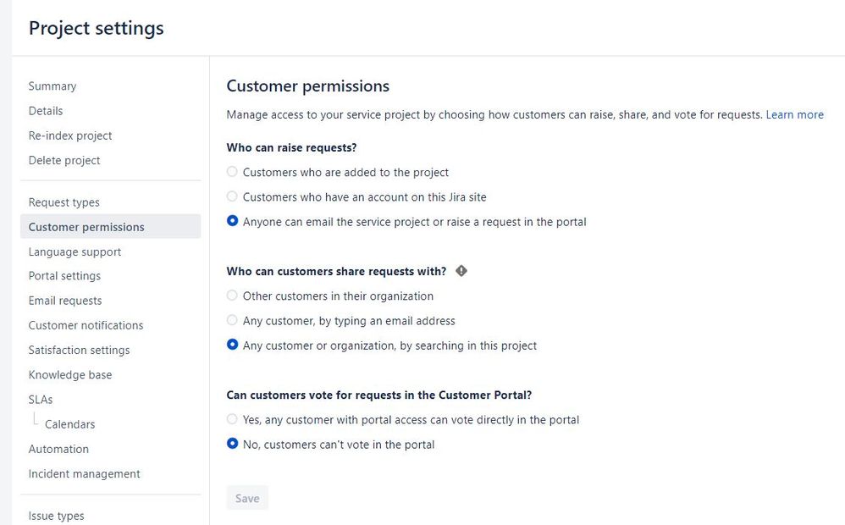Select 'Any customer, by typing an email address'

233,321
